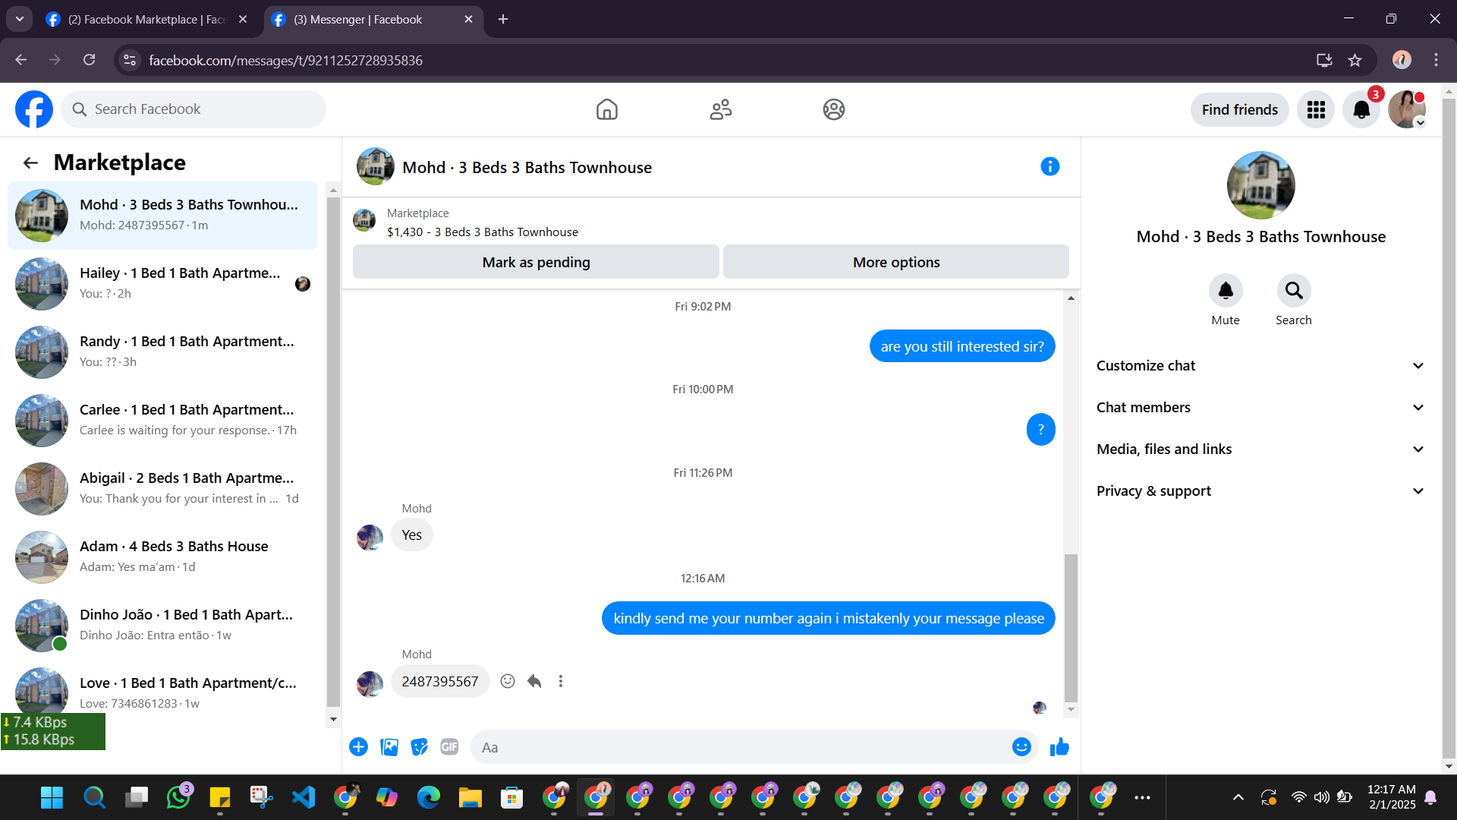This screenshot has width=1457, height=820.
Task: Open the Hailey 1 Bed 1 Bath conversation
Action: click(x=163, y=283)
